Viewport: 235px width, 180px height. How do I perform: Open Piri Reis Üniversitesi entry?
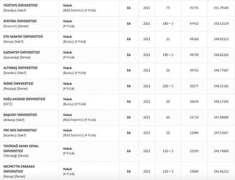tap(21, 131)
